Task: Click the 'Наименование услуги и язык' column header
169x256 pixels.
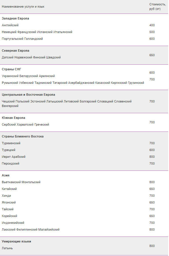Action: [23, 6]
